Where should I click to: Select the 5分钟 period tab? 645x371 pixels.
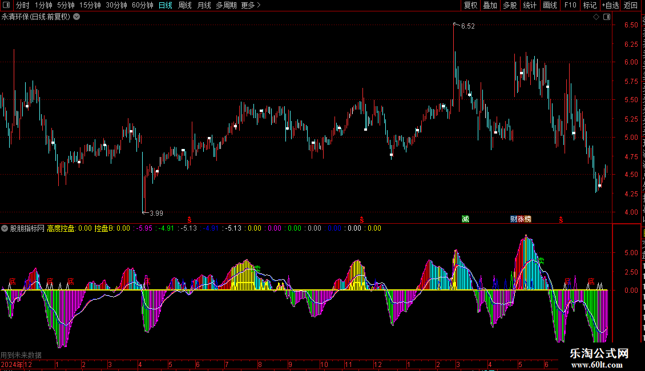66,5
